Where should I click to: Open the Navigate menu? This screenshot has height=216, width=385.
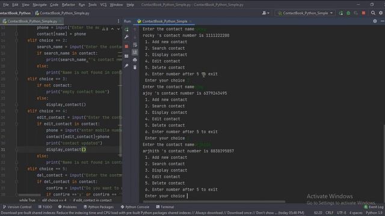pyautogui.click(x=40, y=5)
